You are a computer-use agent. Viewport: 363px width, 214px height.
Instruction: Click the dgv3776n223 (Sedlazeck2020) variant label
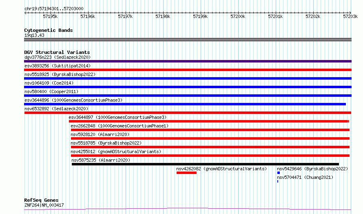[x=58, y=57]
